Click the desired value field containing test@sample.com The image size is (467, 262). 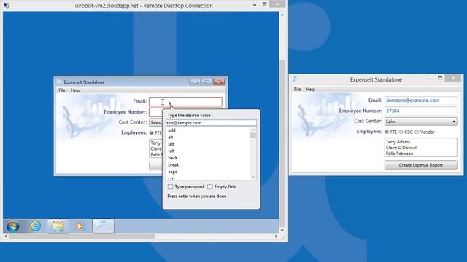point(211,123)
